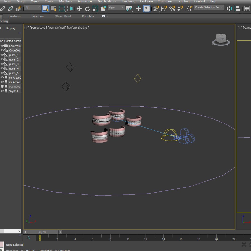Open Select by Name list icon
The height and width of the screenshot is (251, 251).
(54, 9)
